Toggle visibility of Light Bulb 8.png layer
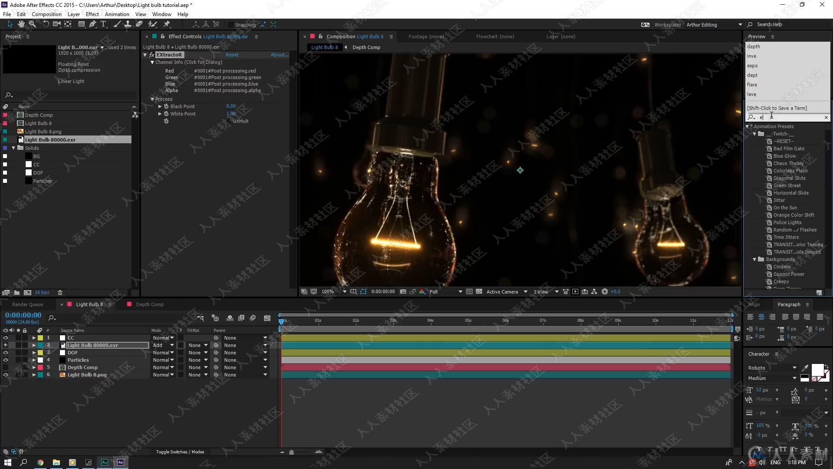Screen dimensions: 833x469 click(5, 374)
